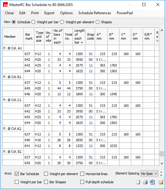Decrease element spacing with down arrow
The height and width of the screenshot is (189, 165).
(x=161, y=175)
